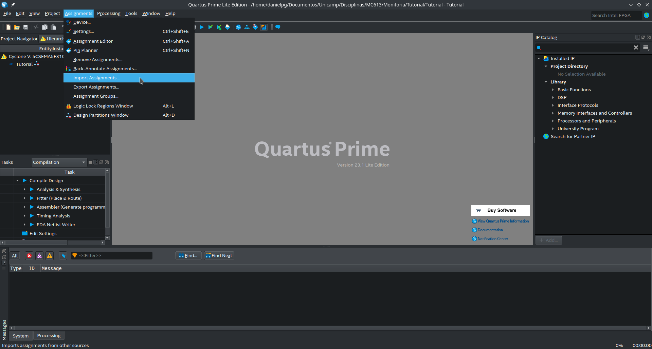Click the Find... button
The width and height of the screenshot is (652, 349).
(x=188, y=256)
